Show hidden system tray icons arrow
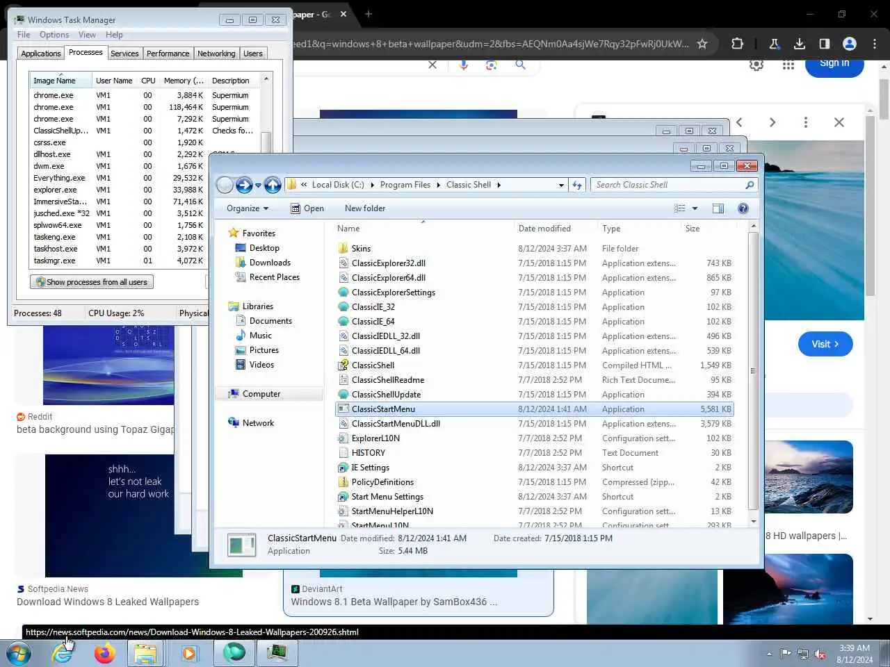 pos(769,654)
